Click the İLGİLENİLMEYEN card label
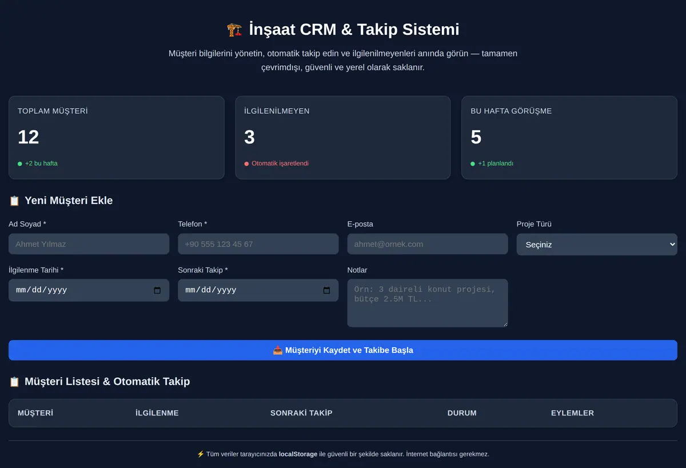Viewport: 686px width, 468px height. pos(277,111)
